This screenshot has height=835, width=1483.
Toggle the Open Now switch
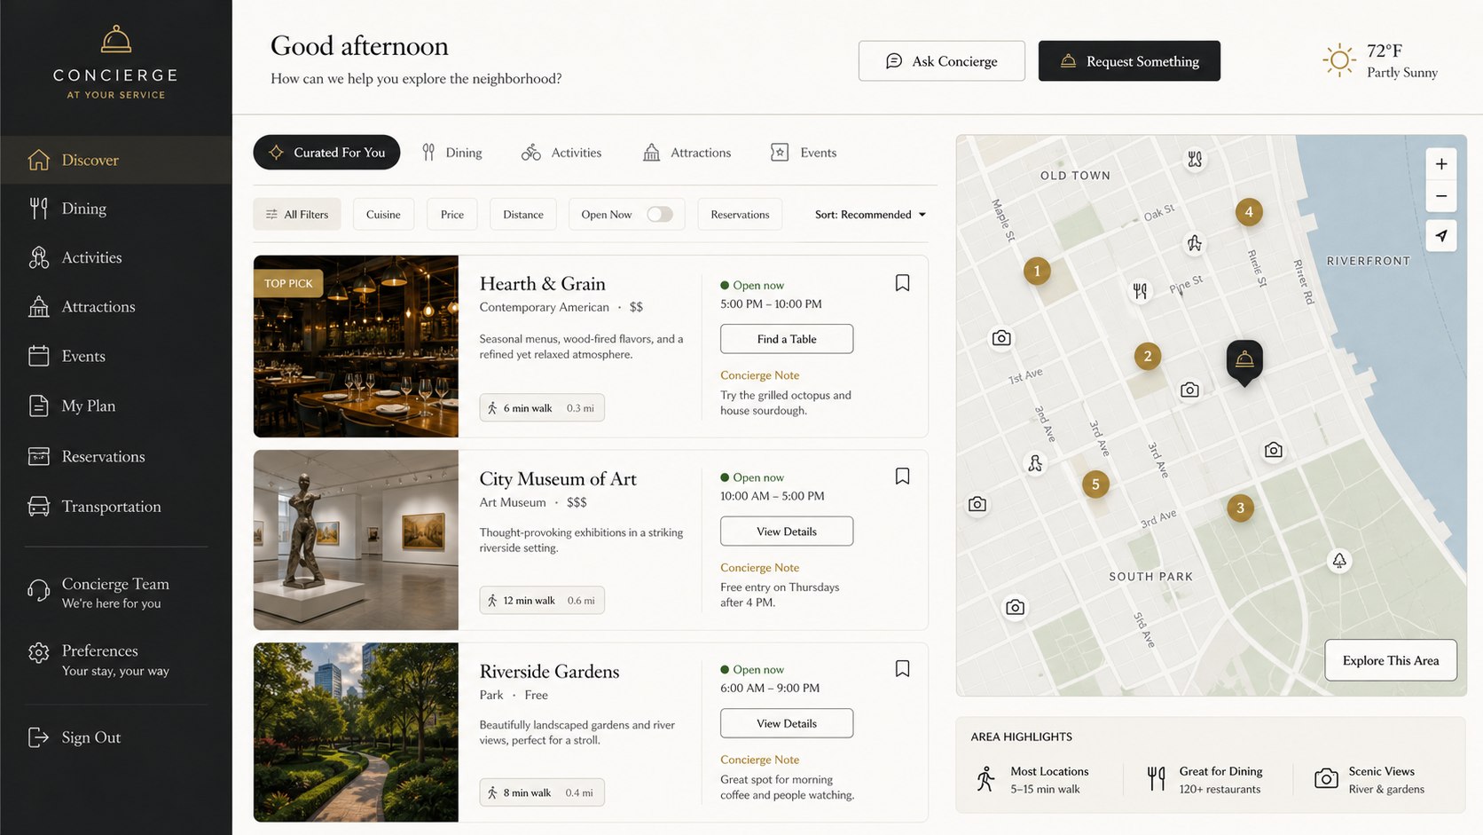pyautogui.click(x=659, y=214)
